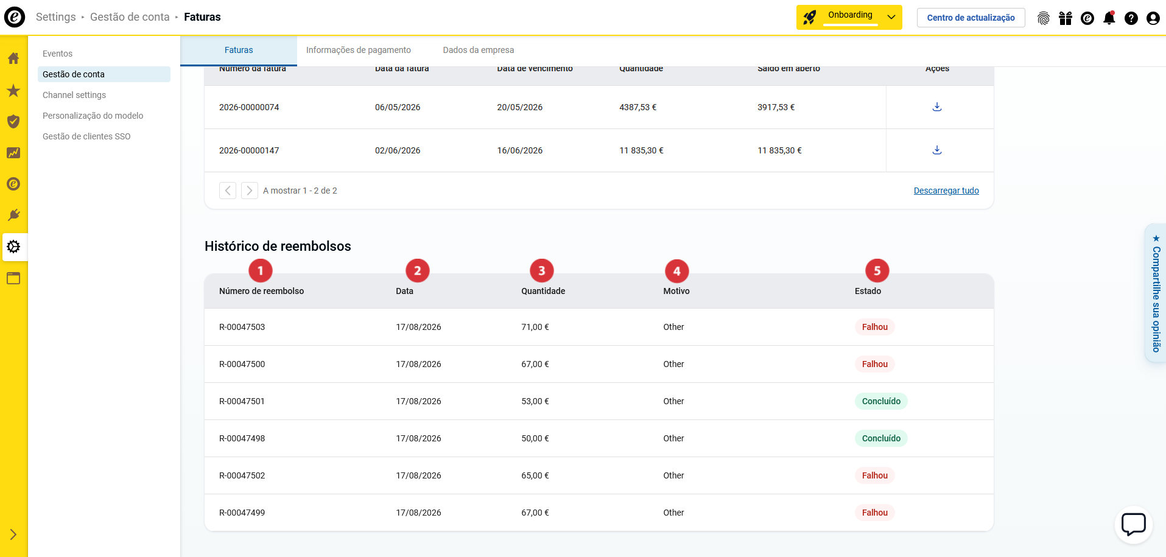Click Gestão de conta breadcrumb
Viewport: 1166px width, 557px height.
130,17
